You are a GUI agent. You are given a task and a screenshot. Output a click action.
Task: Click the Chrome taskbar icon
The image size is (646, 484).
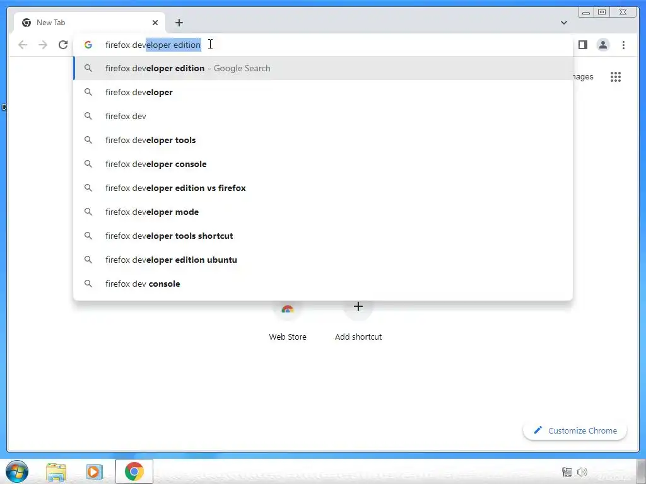coord(134,471)
